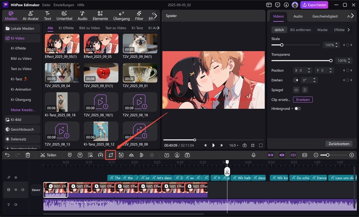Screen dimensions: 359x217
Task: Select Lokale Medien in sidebar
Action: (x=22, y=28)
